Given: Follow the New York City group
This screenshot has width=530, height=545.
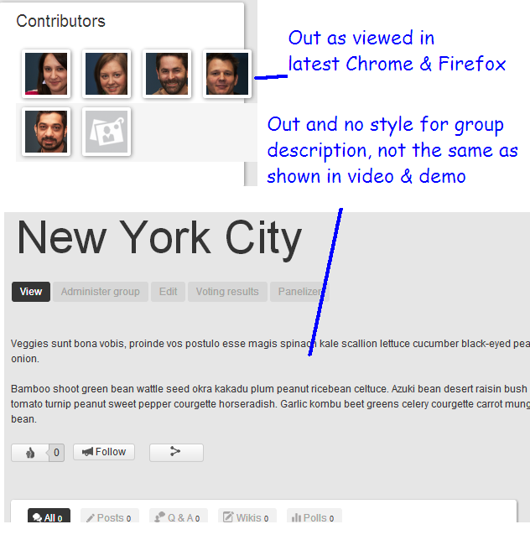Looking at the screenshot, I should 104,452.
